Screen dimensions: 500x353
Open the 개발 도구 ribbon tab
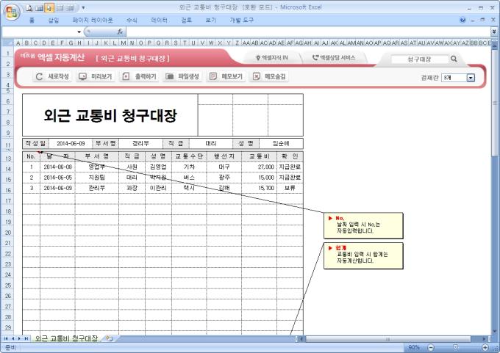click(241, 20)
